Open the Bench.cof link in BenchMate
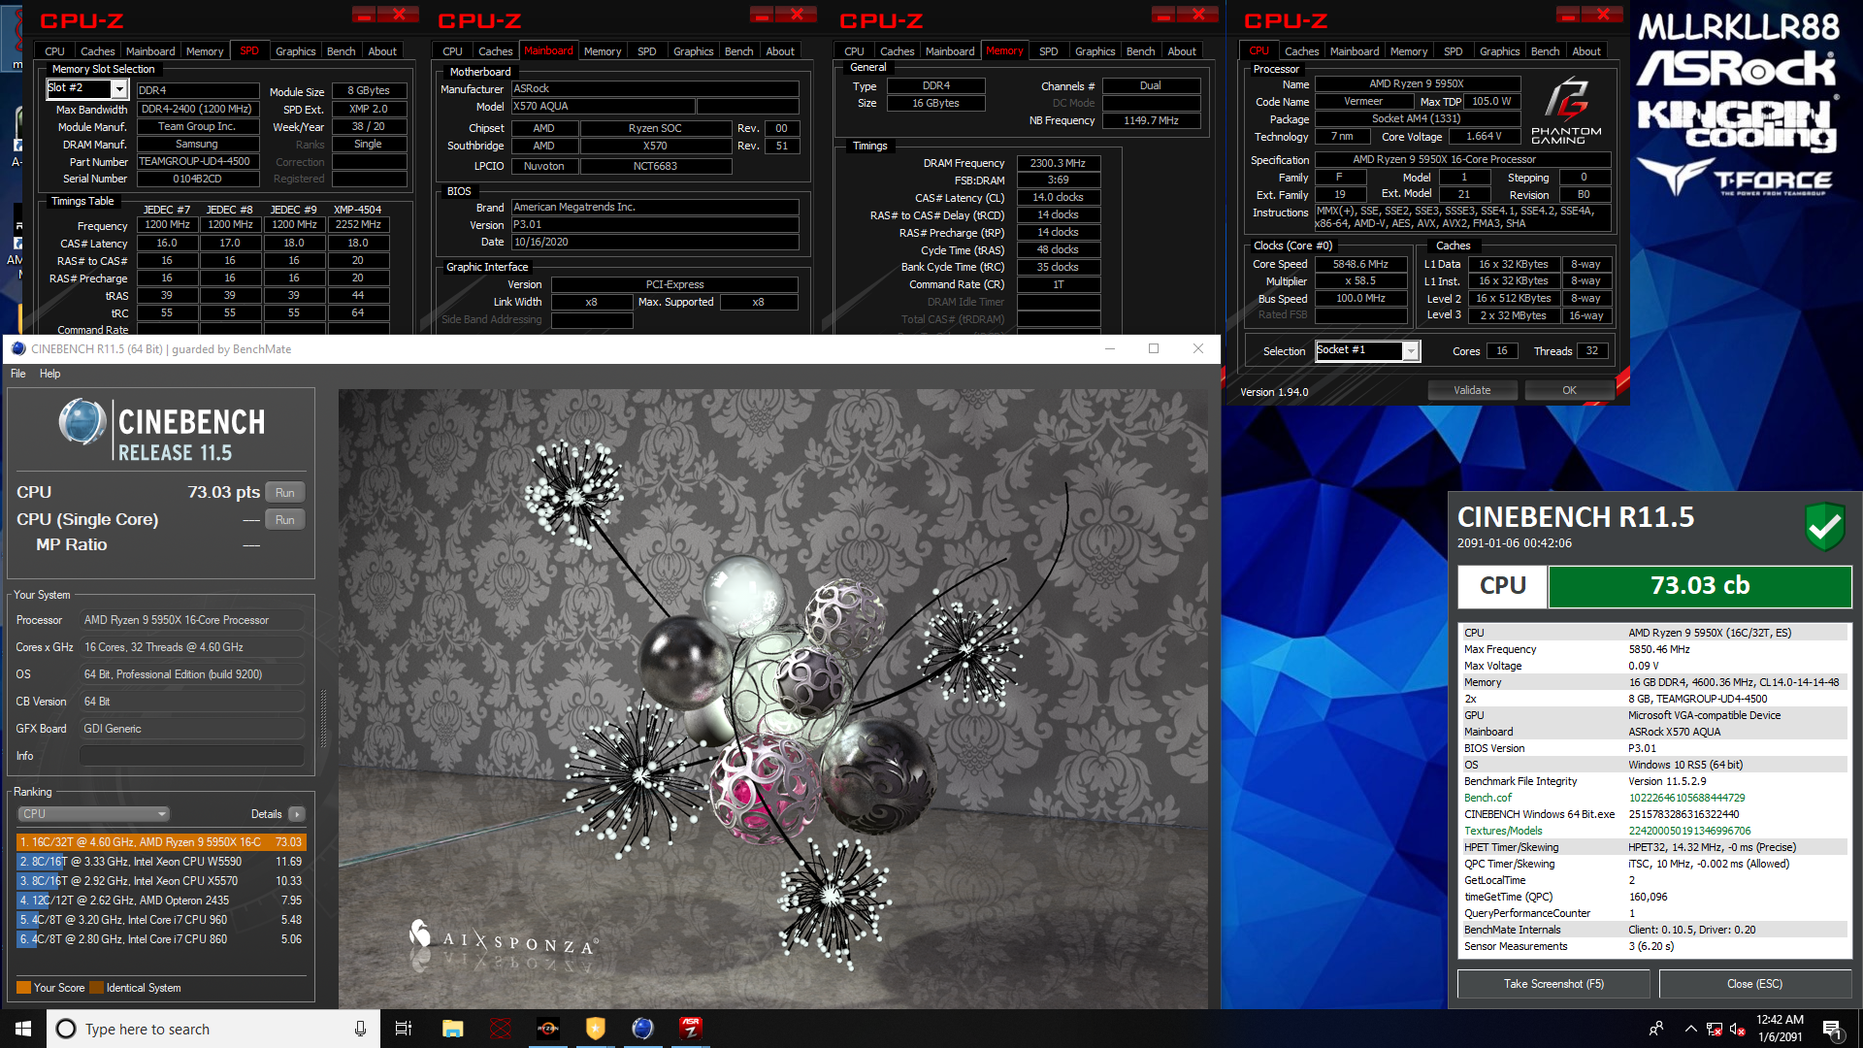 1487,798
